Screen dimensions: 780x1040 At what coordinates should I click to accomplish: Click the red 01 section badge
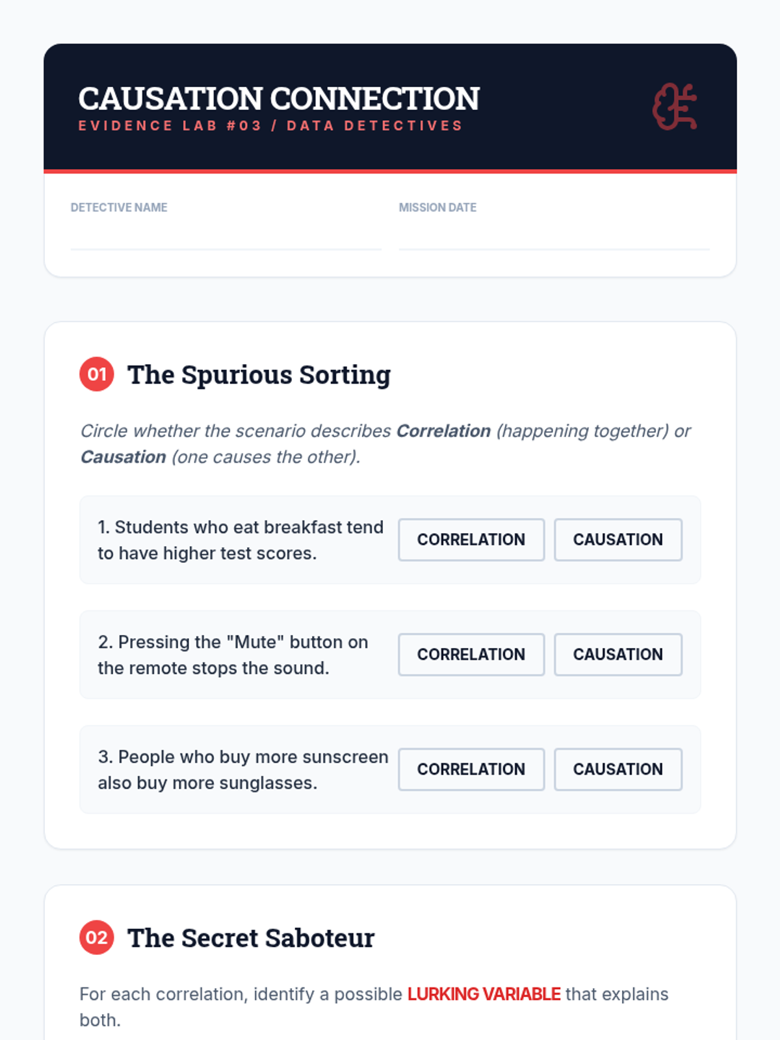click(x=97, y=374)
